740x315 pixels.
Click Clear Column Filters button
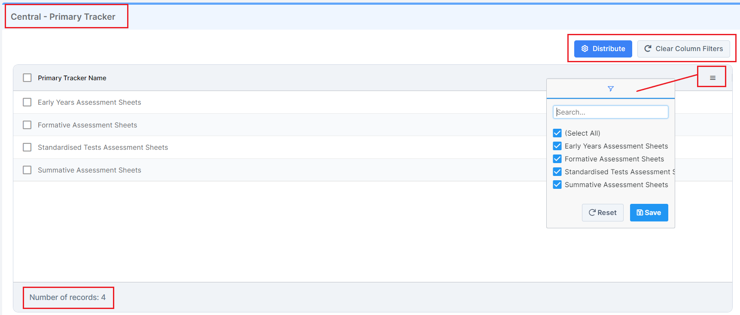pyautogui.click(x=683, y=49)
